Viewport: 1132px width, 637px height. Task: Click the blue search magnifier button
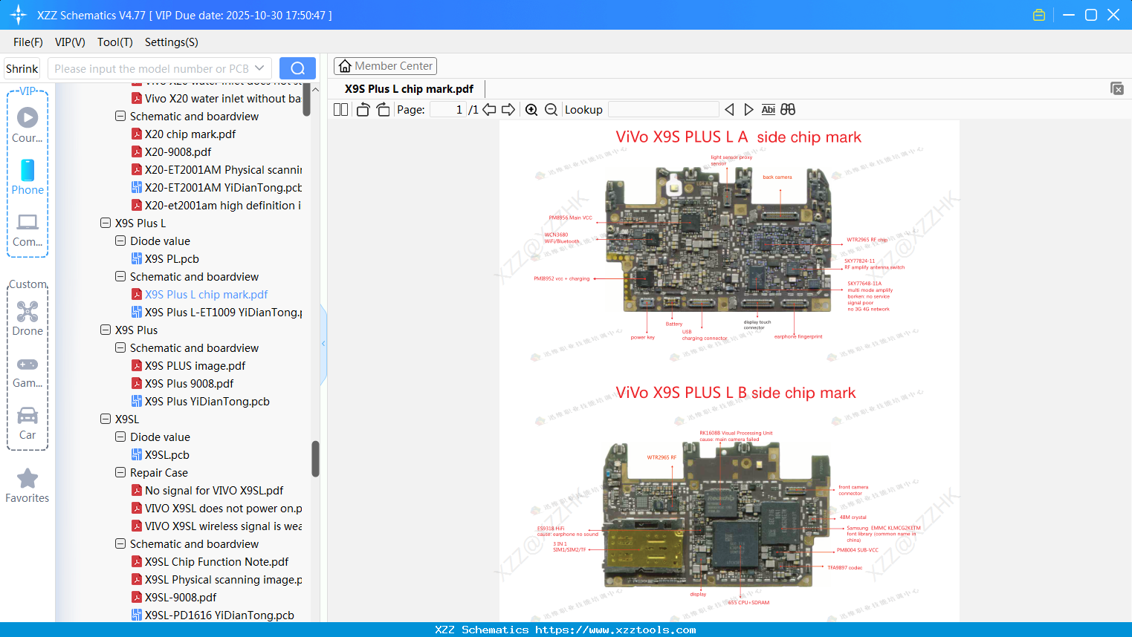(297, 68)
